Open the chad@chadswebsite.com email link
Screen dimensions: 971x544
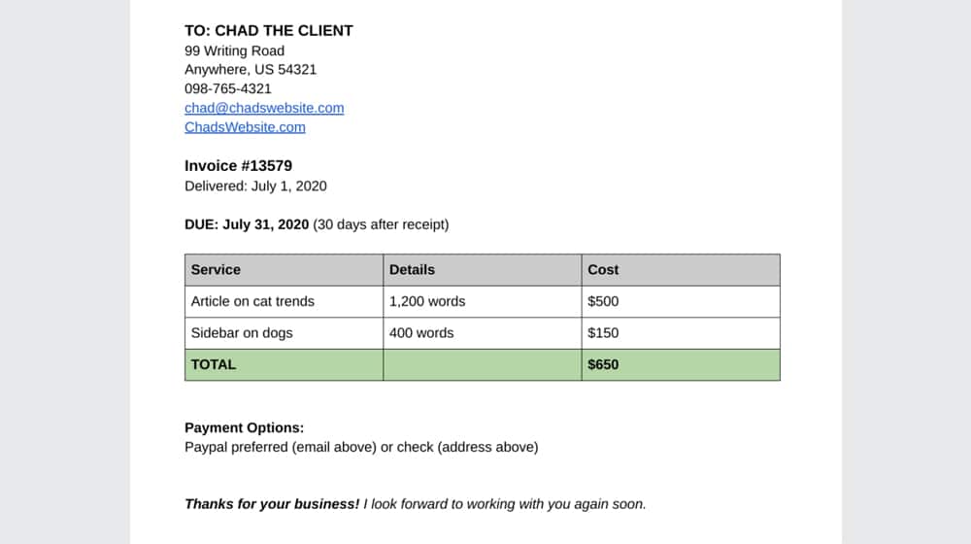tap(264, 108)
